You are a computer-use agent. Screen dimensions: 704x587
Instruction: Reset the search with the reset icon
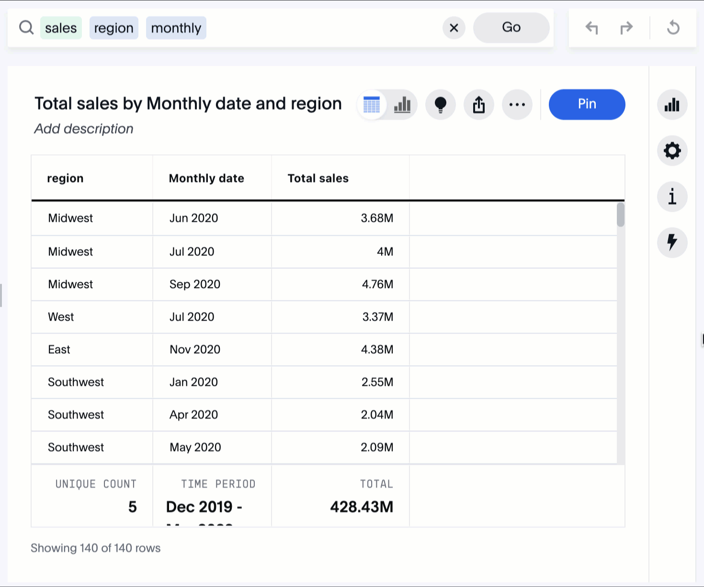[x=673, y=28]
